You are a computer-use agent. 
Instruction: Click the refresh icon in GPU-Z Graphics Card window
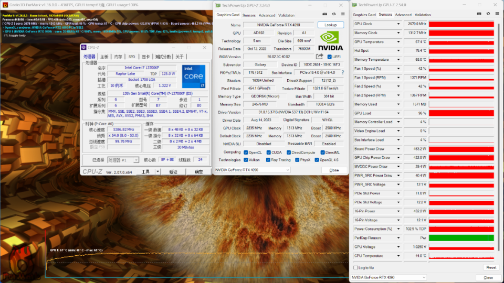coord(334,14)
